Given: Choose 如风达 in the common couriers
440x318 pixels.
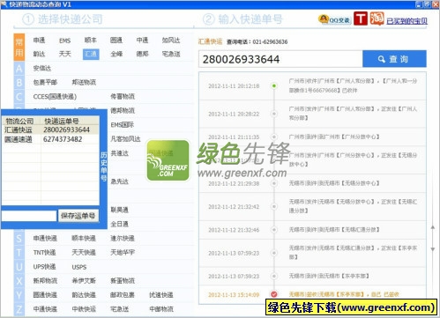Looking at the screenshot, I should tap(171, 41).
